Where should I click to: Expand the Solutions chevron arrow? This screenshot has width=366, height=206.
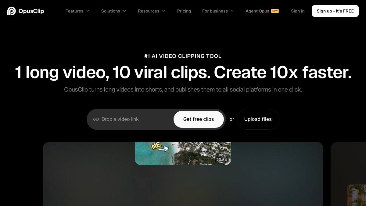click(124, 11)
